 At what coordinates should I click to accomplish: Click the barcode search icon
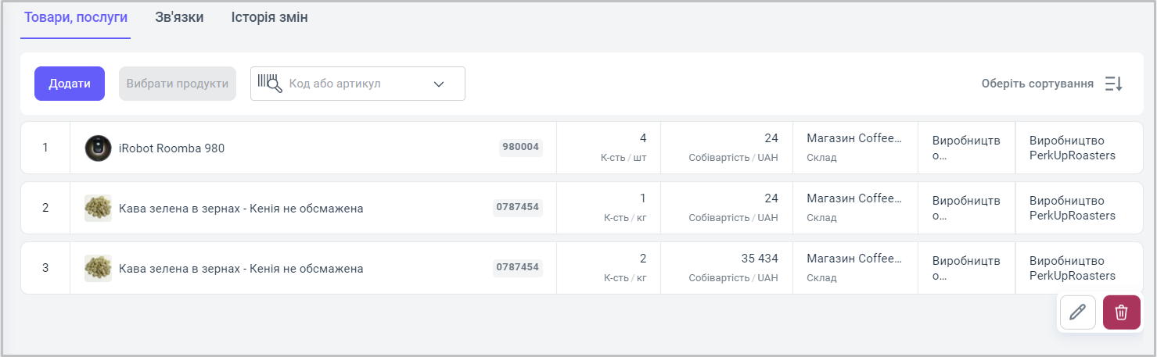(269, 84)
